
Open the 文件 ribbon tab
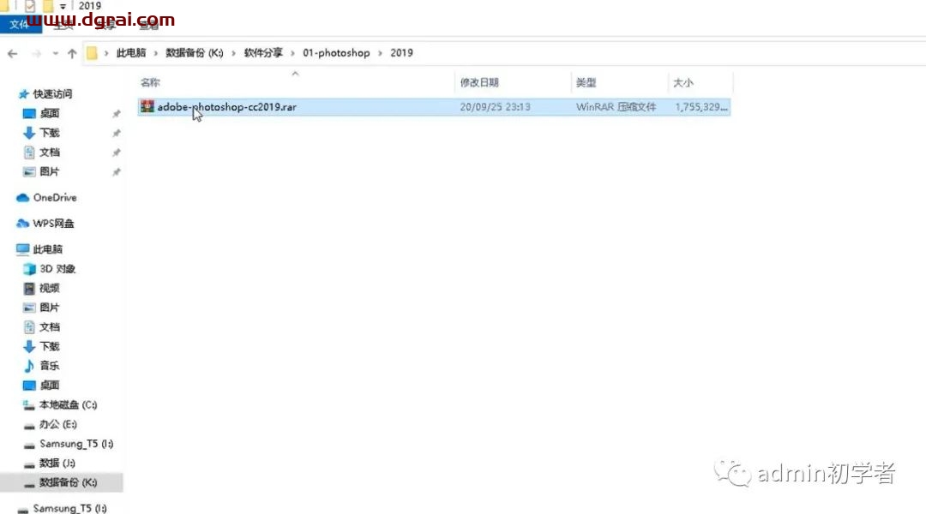pos(20,24)
